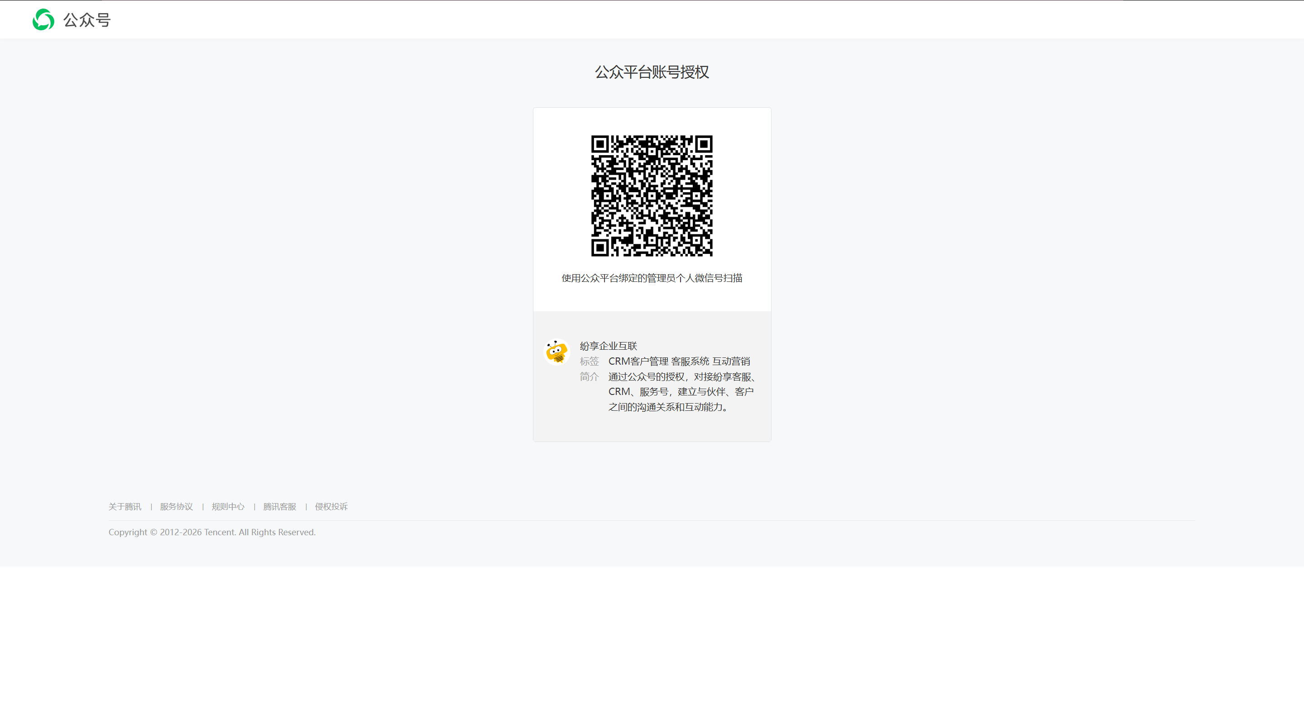1304x723 pixels.
Task: Open the 关于腾讯 footer link
Action: click(125, 506)
